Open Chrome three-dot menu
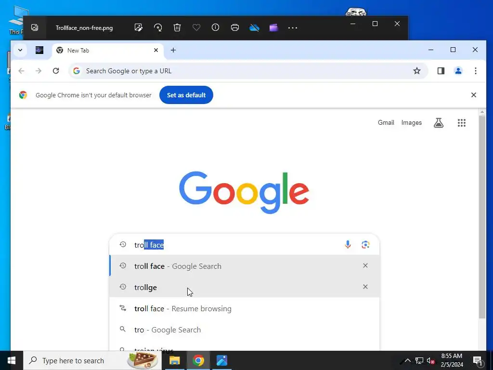The height and width of the screenshot is (370, 493). (476, 71)
